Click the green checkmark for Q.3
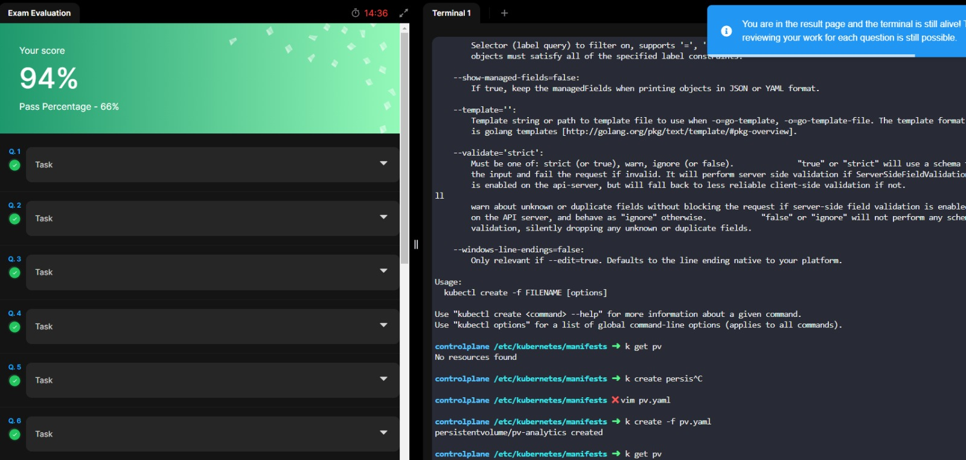The height and width of the screenshot is (460, 966). tap(14, 273)
